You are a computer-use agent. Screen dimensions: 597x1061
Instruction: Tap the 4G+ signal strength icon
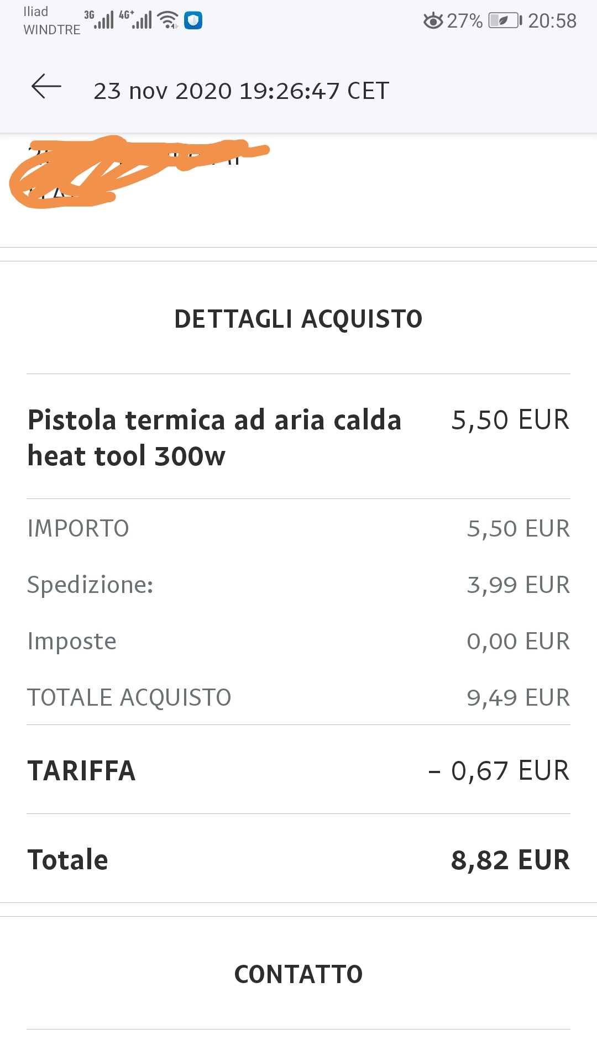coord(135,19)
